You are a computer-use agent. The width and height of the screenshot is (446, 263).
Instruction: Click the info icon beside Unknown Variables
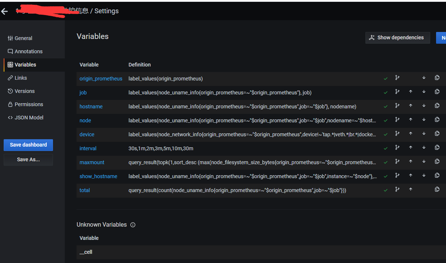133,225
